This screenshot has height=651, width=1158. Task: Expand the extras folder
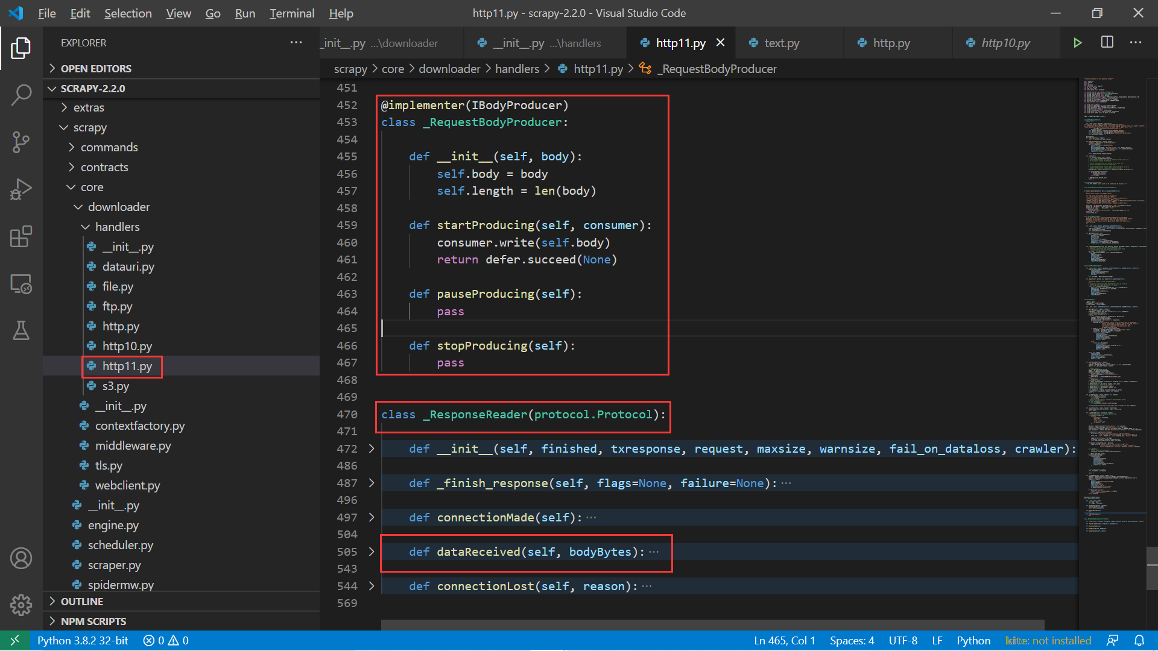pyautogui.click(x=181, y=107)
